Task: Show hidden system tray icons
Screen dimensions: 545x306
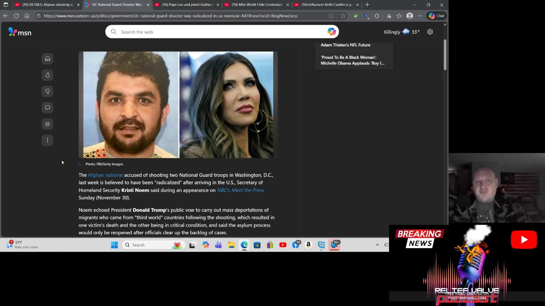Action: tap(377, 245)
